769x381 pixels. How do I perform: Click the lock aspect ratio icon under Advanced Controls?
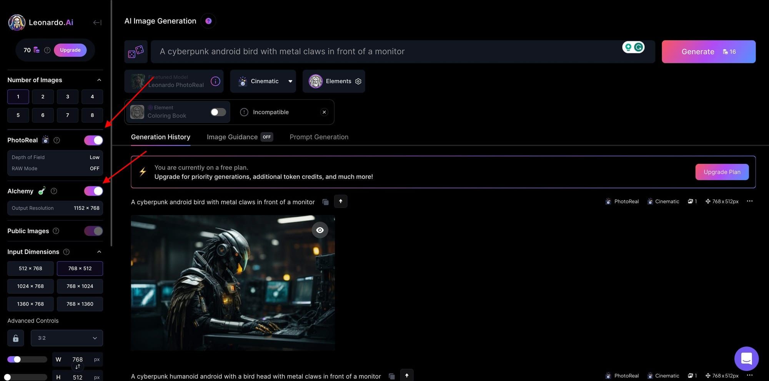16,338
